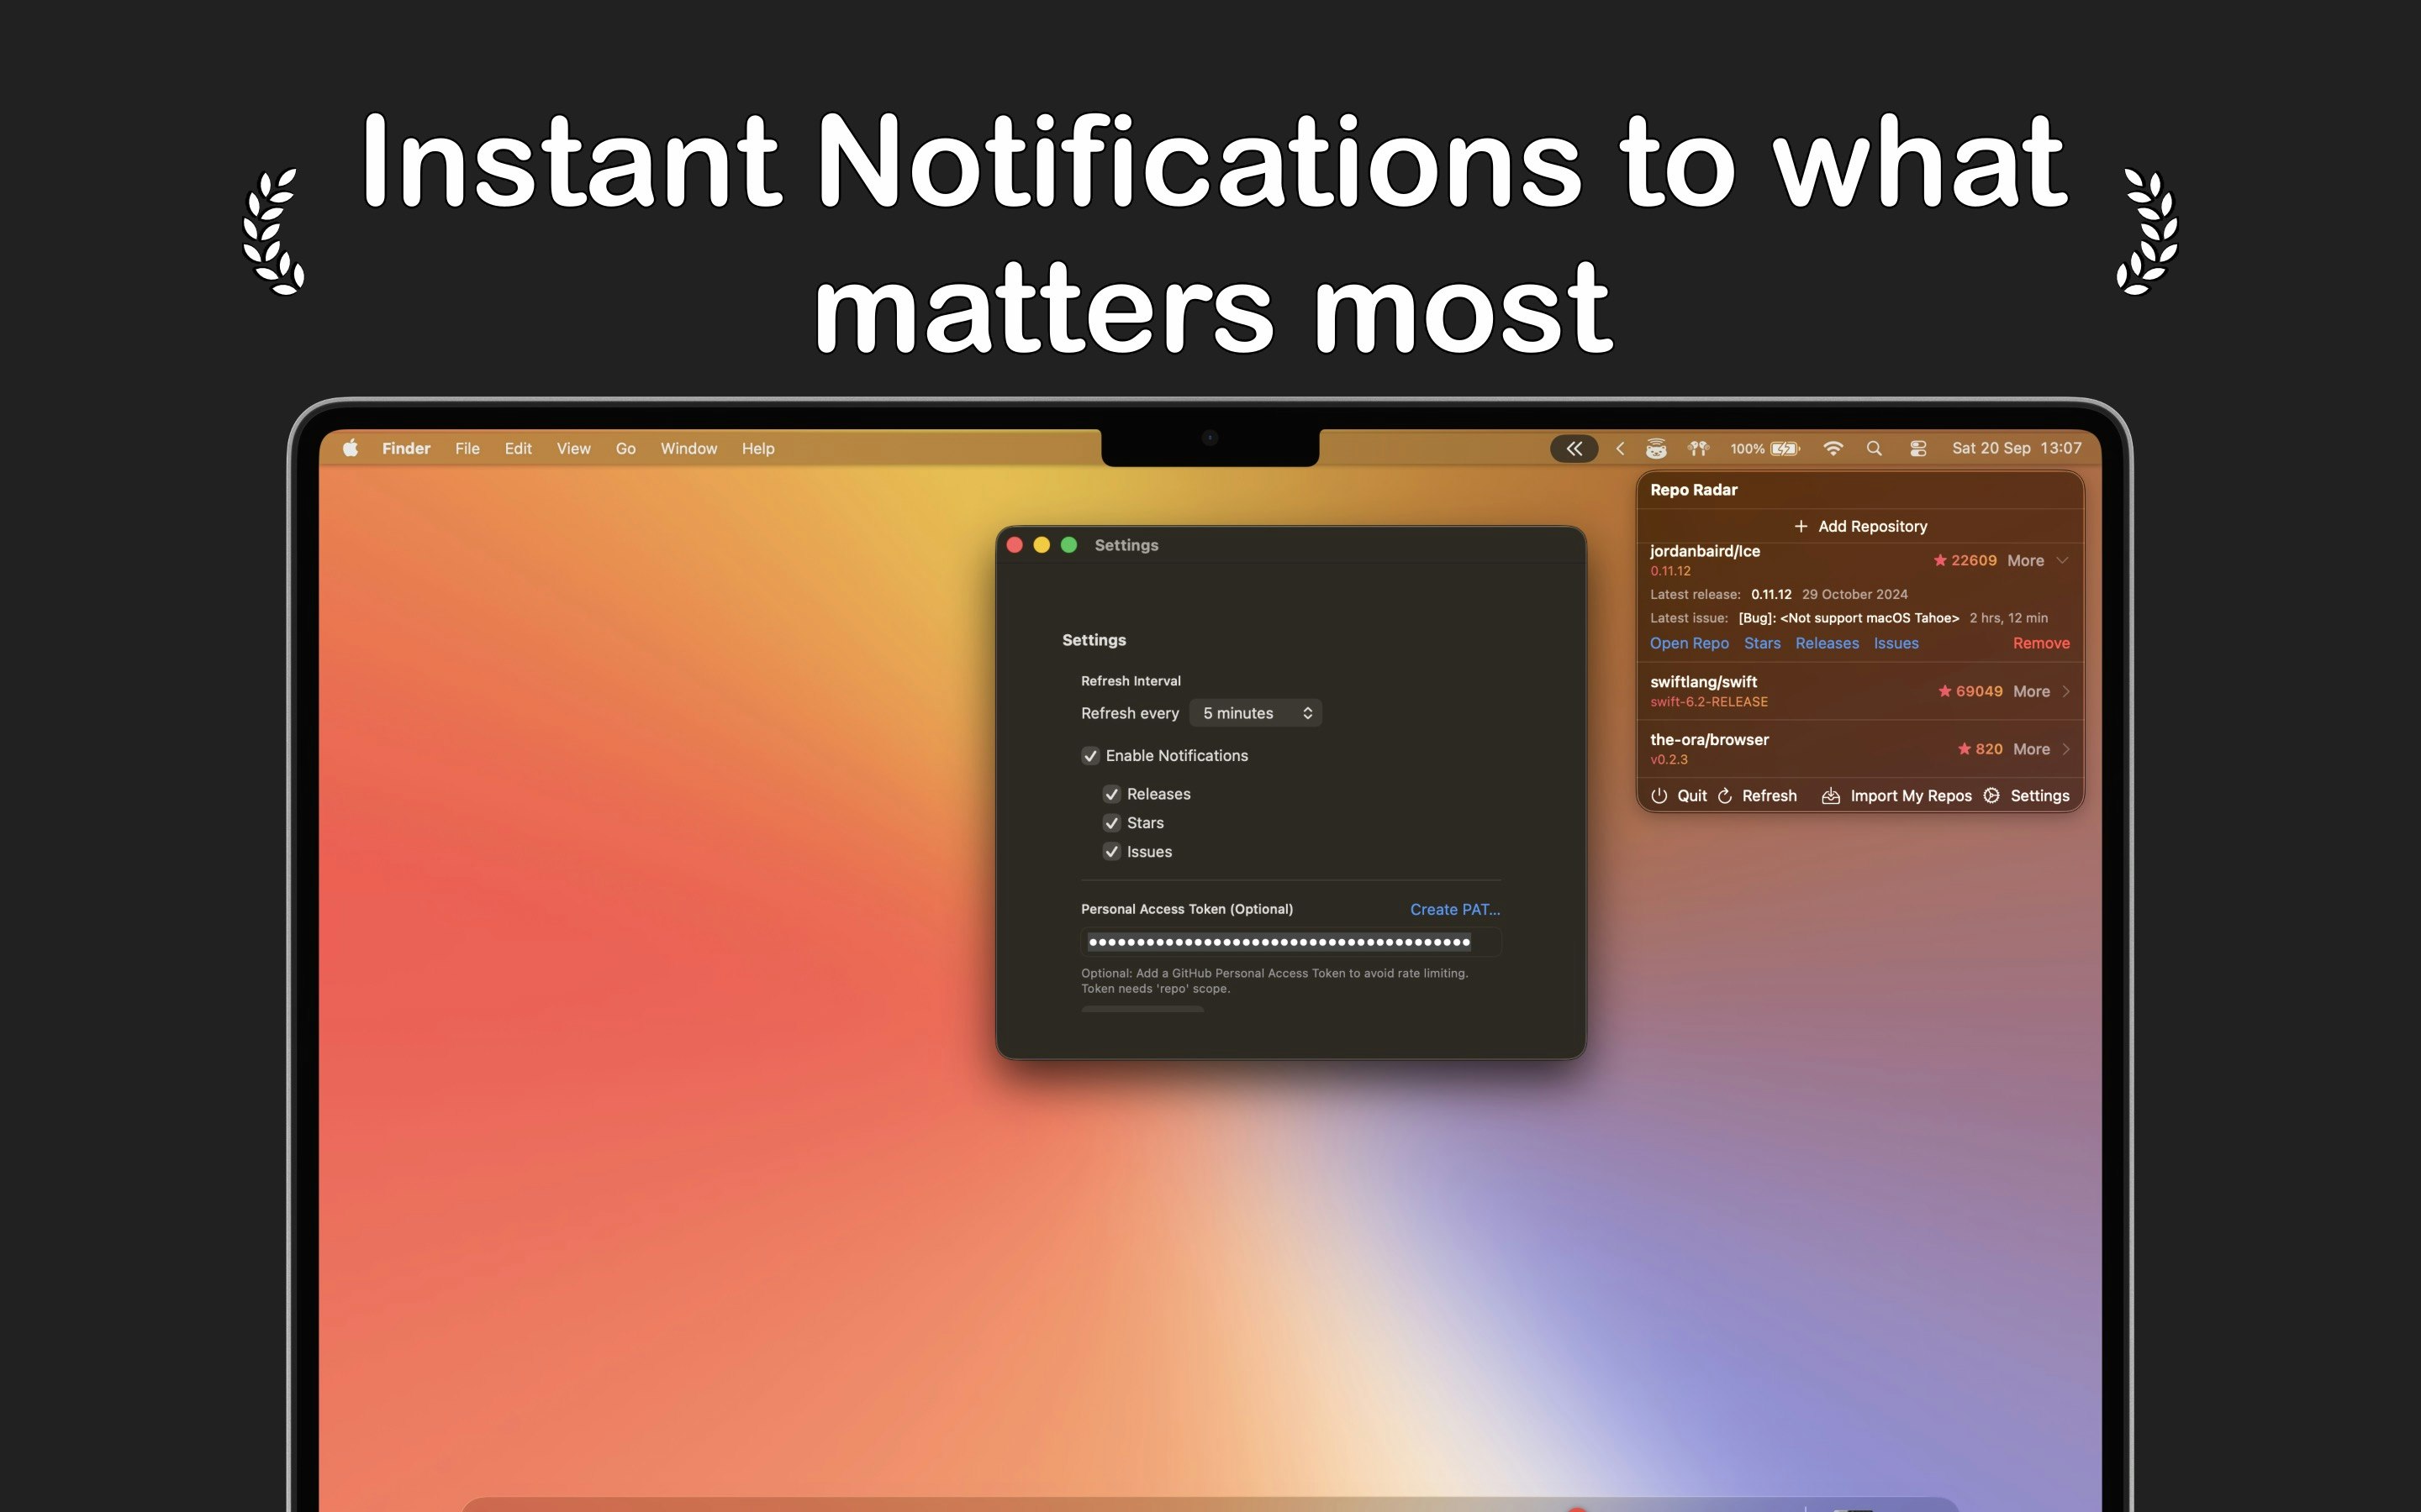The image size is (2421, 1512).
Task: Open the Go menu
Action: (x=625, y=448)
